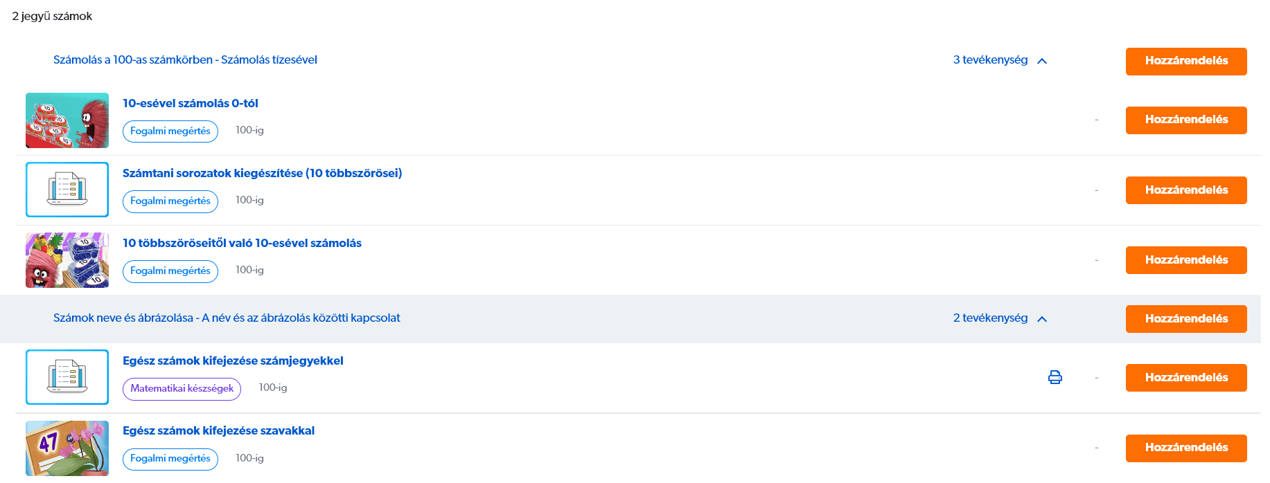1270x483 pixels.
Task: Open the 10 többszöröseitől való számolás thumbnail
Action: pos(67,260)
